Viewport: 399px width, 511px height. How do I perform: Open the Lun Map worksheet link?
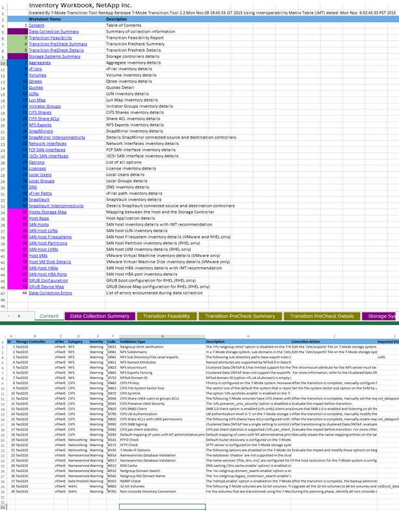point(37,100)
